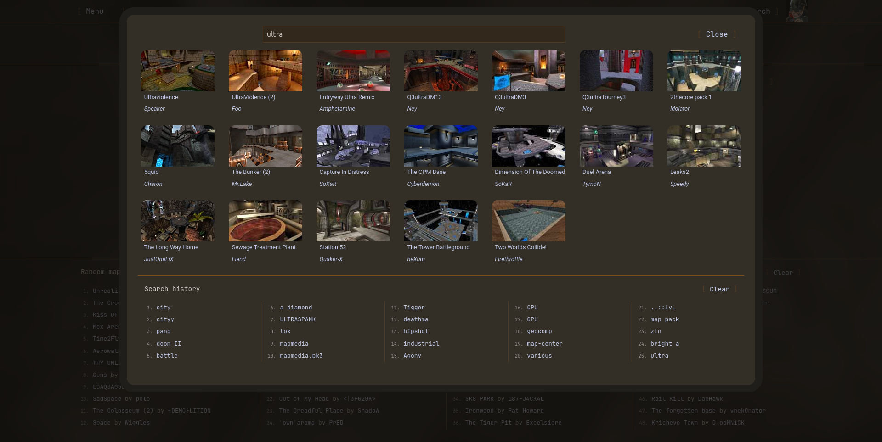Search history entry 'city'
Viewport: 882px width, 442px height.
pos(163,308)
